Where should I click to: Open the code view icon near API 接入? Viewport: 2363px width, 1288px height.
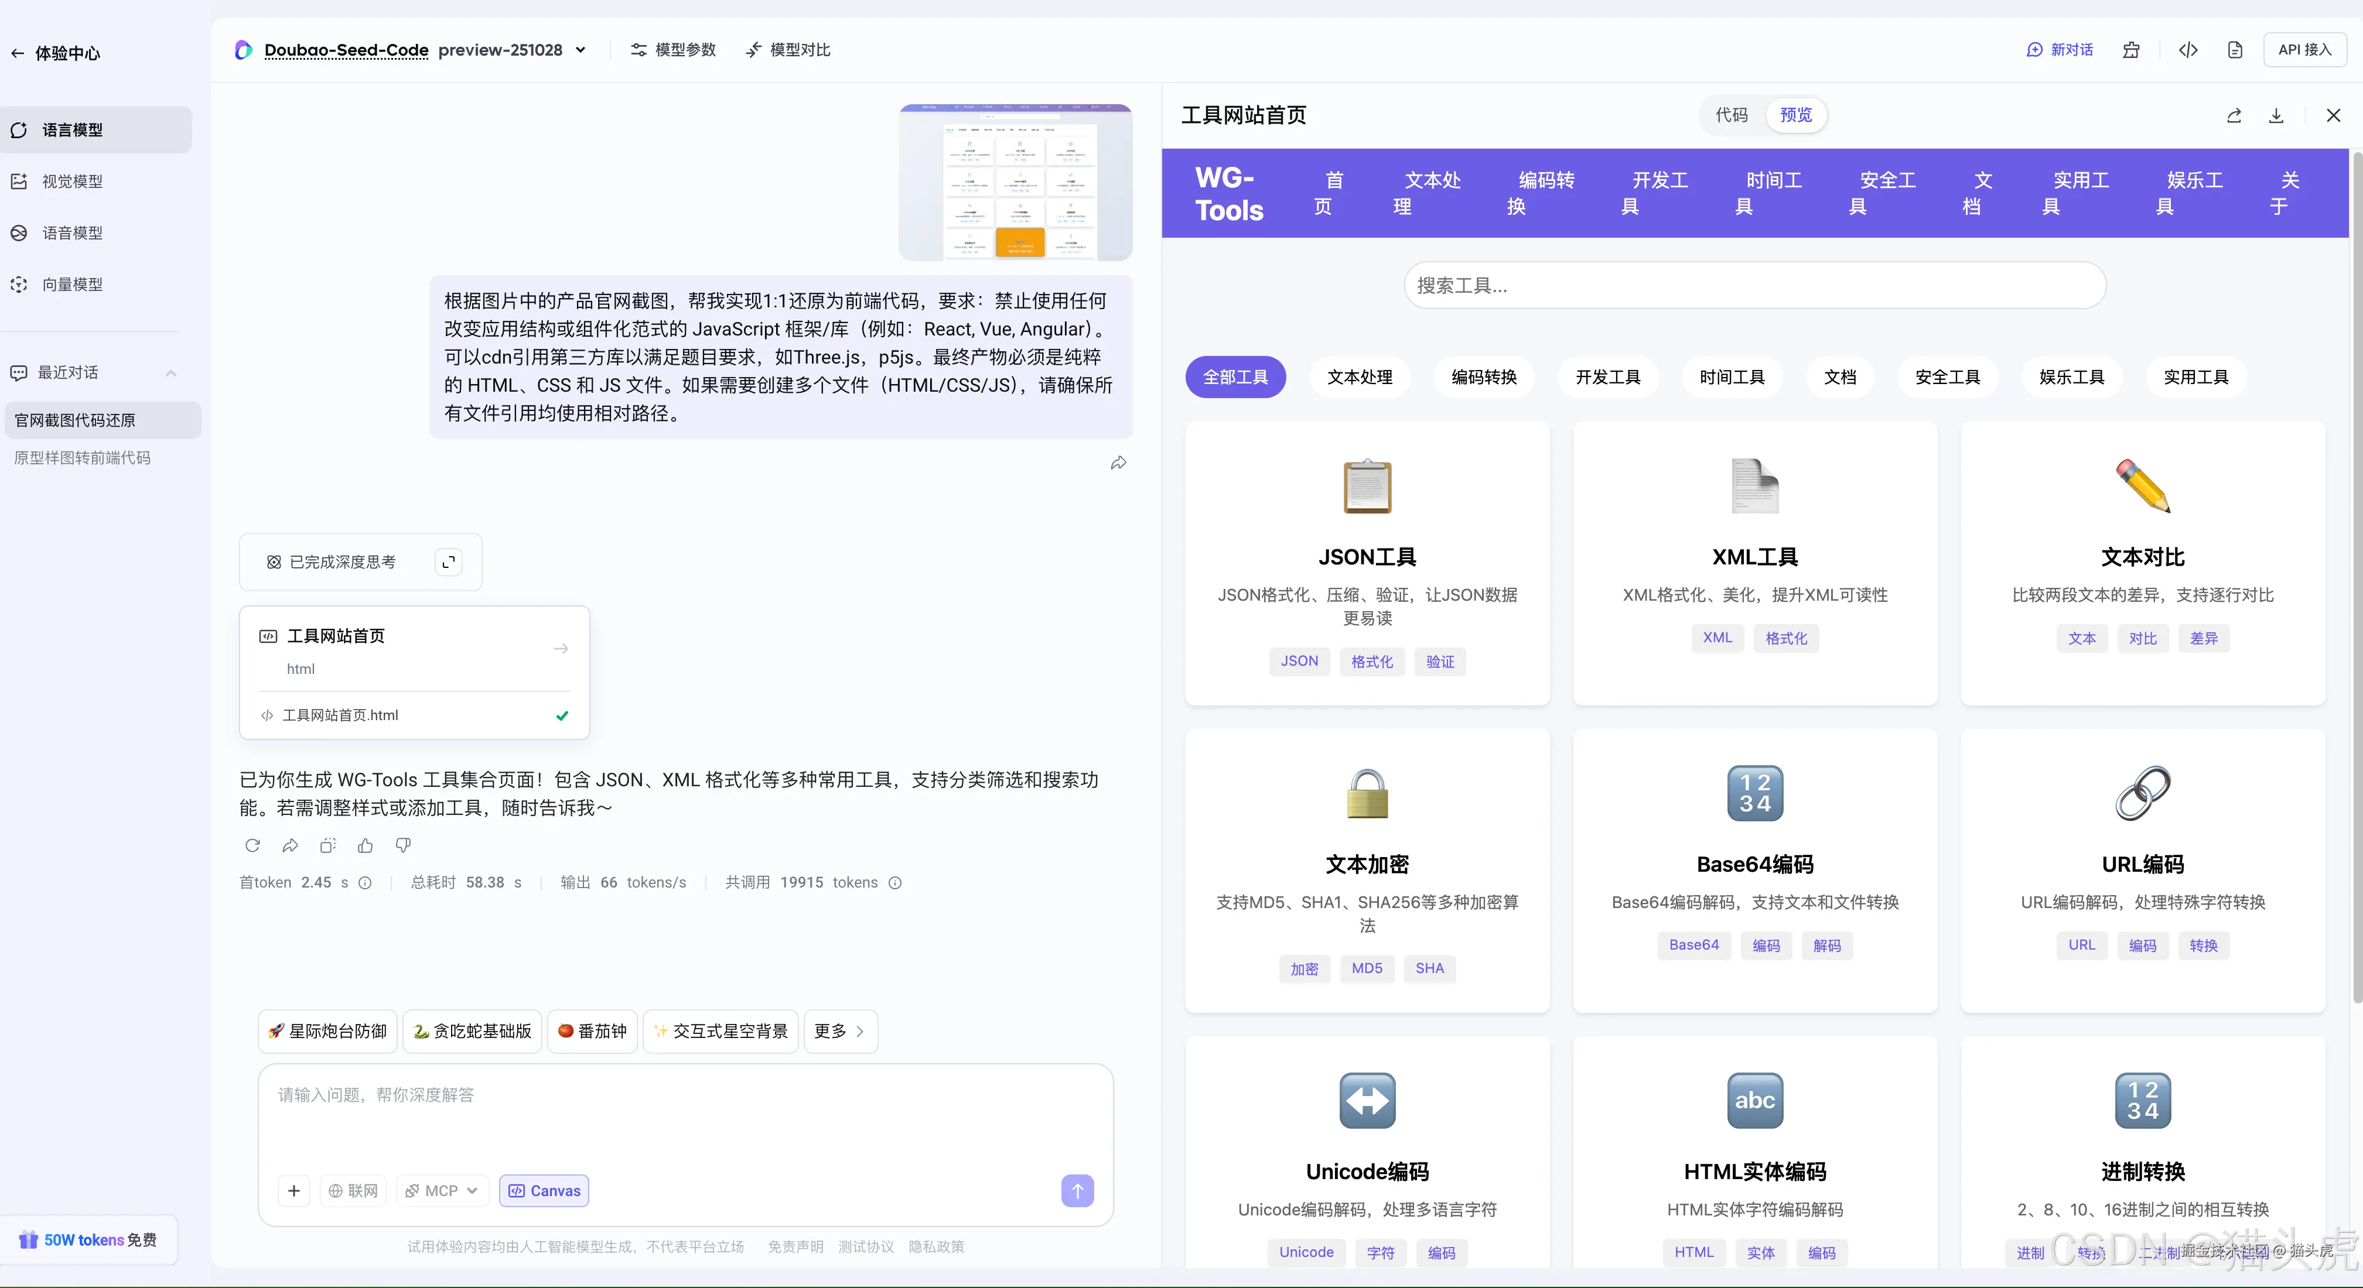(2188, 50)
